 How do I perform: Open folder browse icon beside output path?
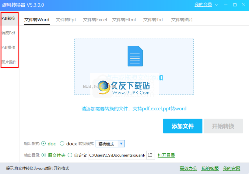point(150,155)
